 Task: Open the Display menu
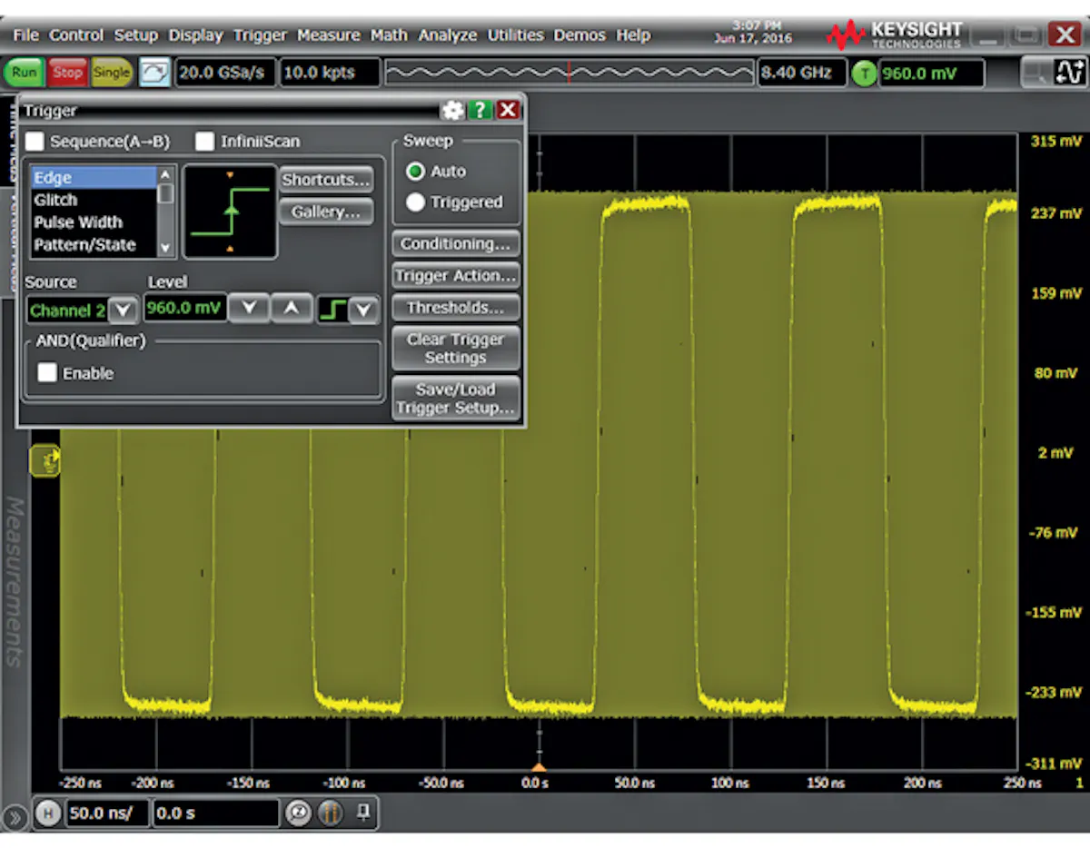click(x=195, y=35)
